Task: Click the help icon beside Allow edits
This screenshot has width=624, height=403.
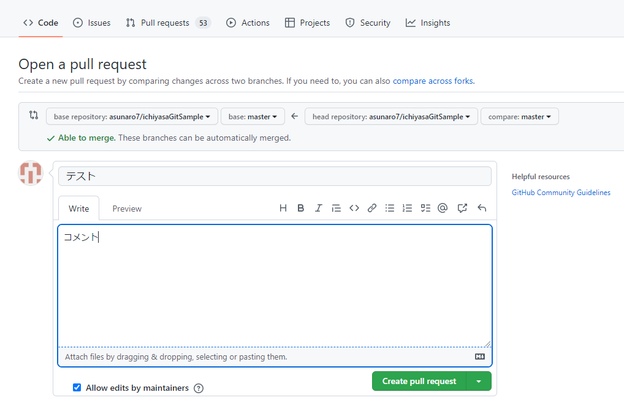Action: (x=199, y=388)
